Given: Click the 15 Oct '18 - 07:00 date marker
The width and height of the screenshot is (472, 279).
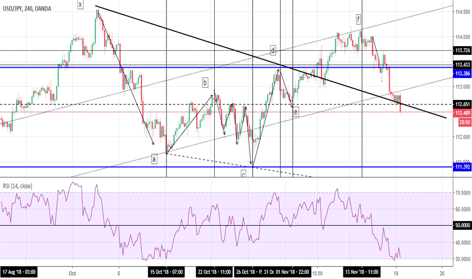Looking at the screenshot, I should [x=167, y=272].
